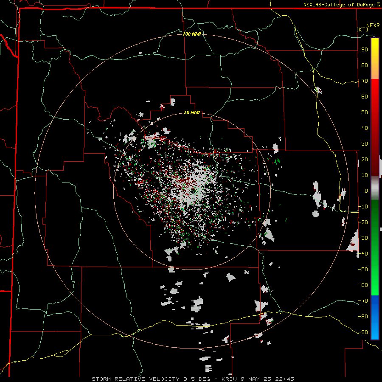Image resolution: width=382 pixels, height=382 pixels.
Task: Click the -20 scale value
Action: (363, 222)
